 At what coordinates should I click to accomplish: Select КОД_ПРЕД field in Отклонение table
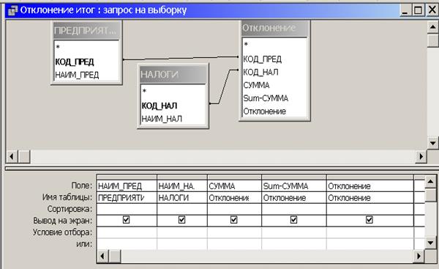tap(263, 59)
